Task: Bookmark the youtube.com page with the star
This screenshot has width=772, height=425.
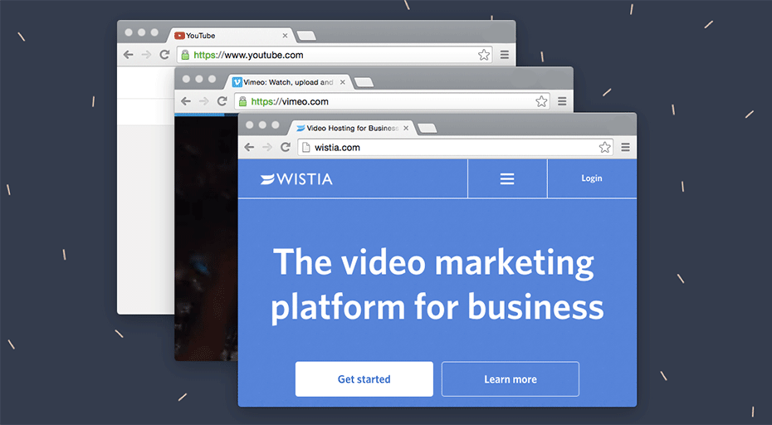Action: [484, 55]
